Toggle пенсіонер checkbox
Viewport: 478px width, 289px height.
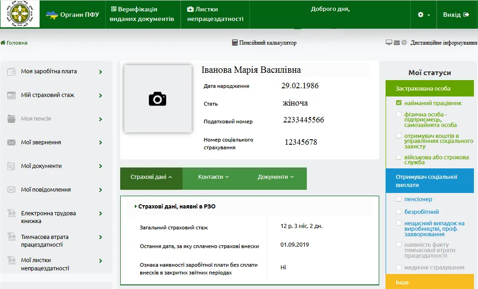399,199
